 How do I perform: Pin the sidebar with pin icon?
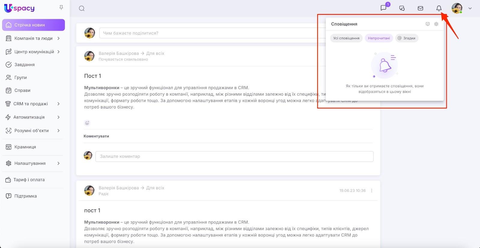[61, 7]
